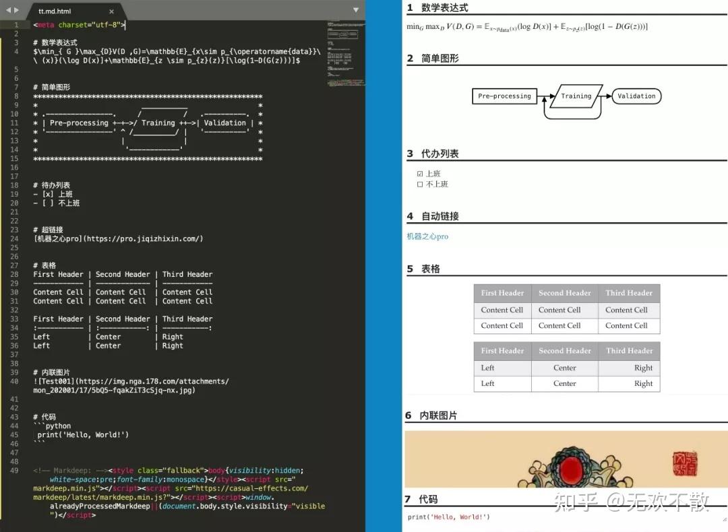The height and width of the screenshot is (532, 728).
Task: Click the '# 简单图形' source line
Action: click(x=51, y=87)
